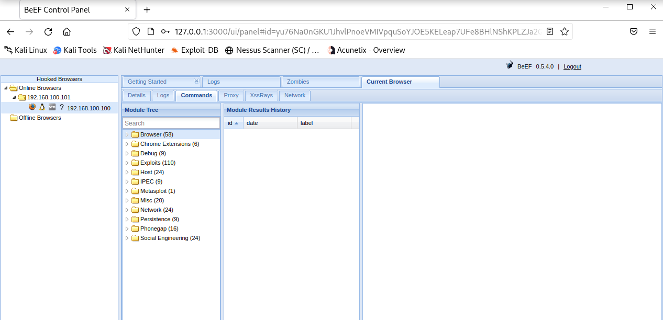Expand the Network (24) module folder

pyautogui.click(x=127, y=210)
